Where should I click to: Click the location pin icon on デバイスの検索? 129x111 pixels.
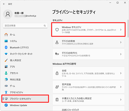tap(57, 42)
